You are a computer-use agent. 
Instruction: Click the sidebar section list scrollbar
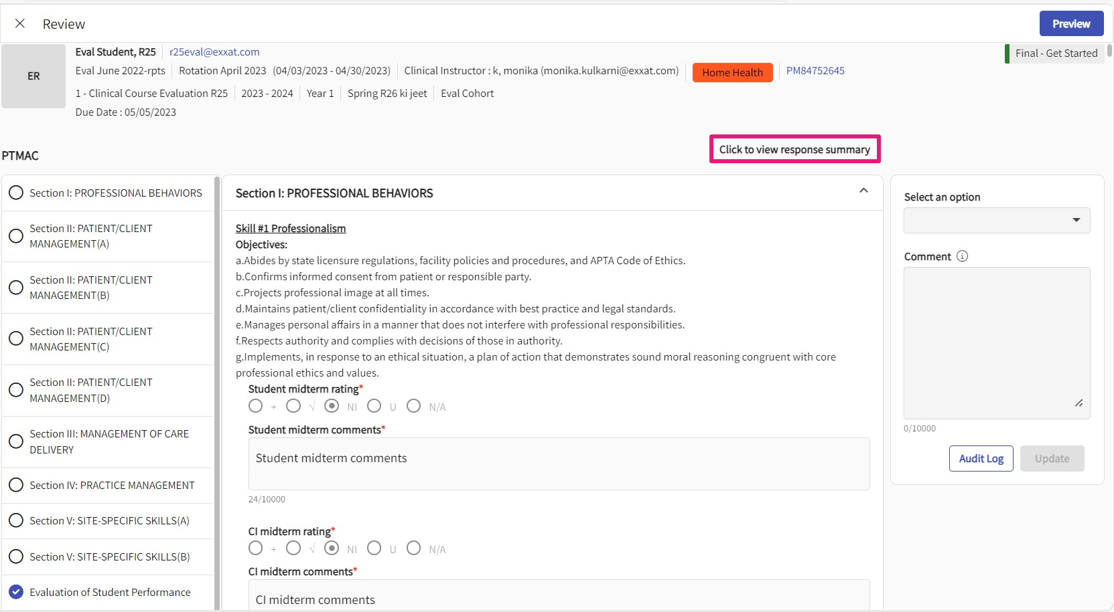(x=216, y=388)
